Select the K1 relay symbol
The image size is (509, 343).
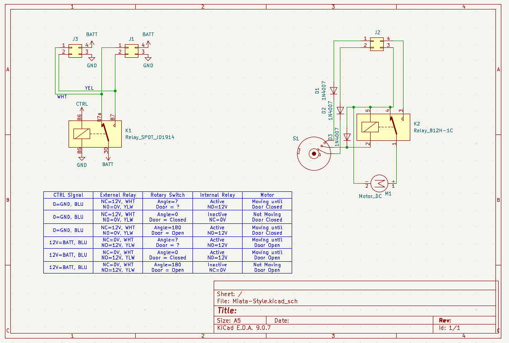(95, 134)
